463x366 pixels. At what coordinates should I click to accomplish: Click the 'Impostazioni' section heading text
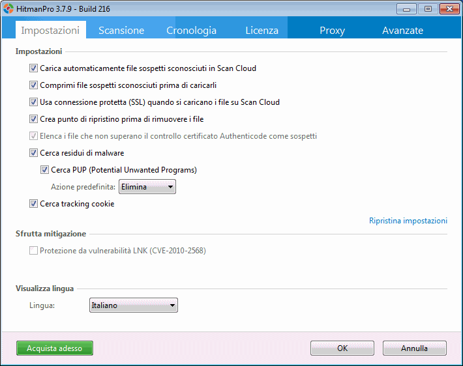[38, 51]
